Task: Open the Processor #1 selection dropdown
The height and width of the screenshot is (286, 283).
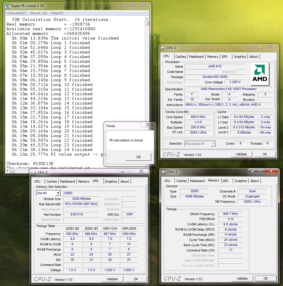Action: [x=213, y=143]
